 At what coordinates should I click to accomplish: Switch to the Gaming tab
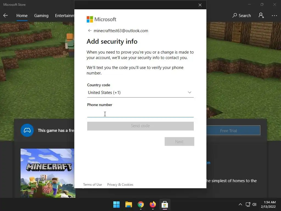[41, 16]
